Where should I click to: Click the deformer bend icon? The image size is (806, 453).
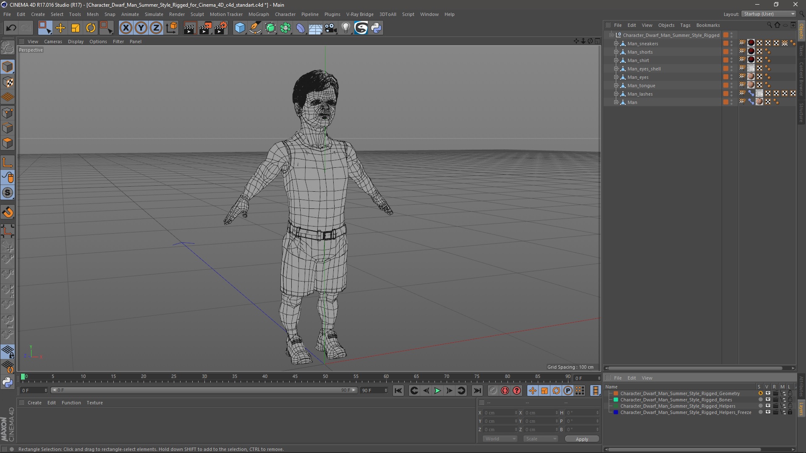[x=301, y=28]
